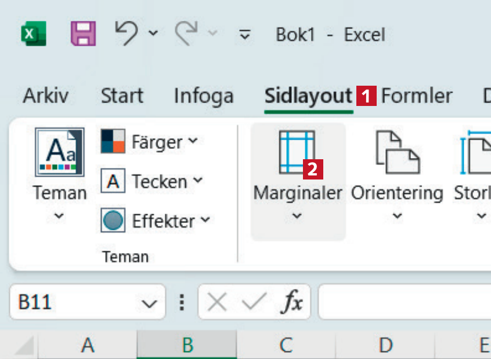Go to the Start tab

click(x=121, y=96)
